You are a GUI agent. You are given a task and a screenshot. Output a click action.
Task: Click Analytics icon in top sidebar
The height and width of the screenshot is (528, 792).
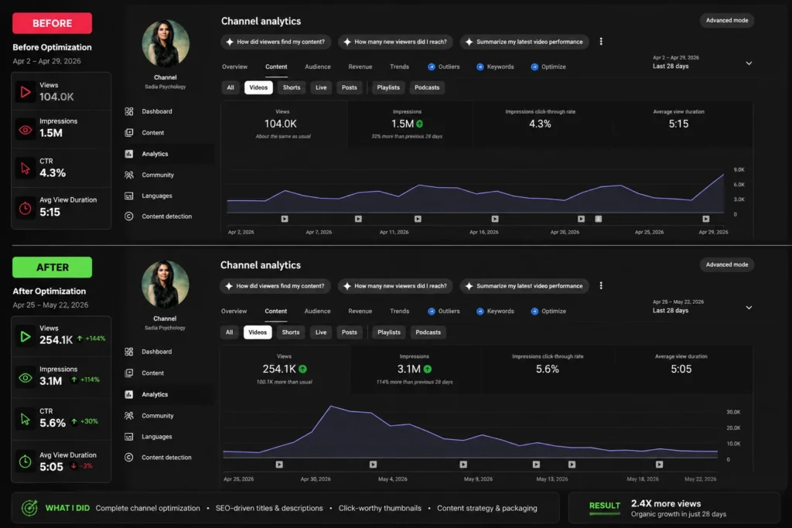coord(129,154)
